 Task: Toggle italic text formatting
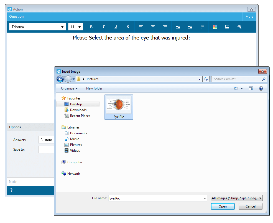104,27
